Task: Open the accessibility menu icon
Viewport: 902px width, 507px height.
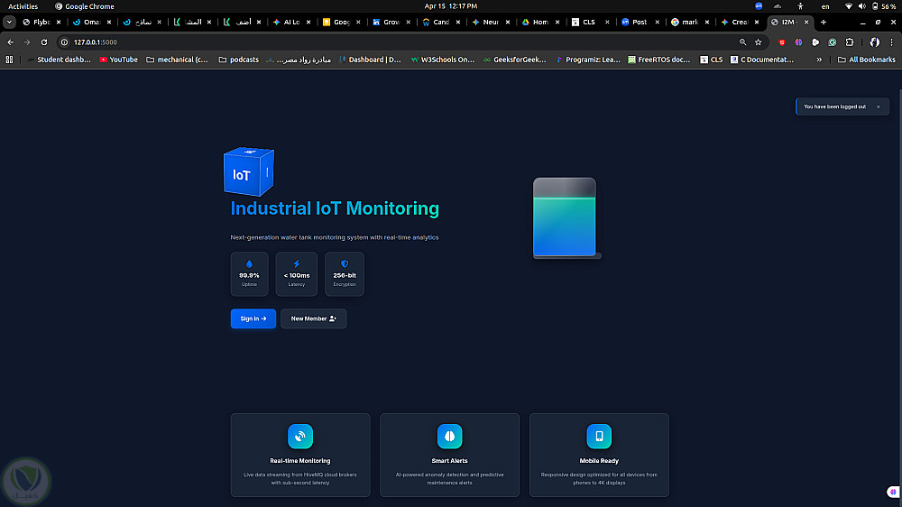Action: 800,6
